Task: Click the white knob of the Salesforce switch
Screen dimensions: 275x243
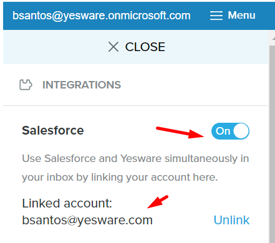Action: click(241, 131)
